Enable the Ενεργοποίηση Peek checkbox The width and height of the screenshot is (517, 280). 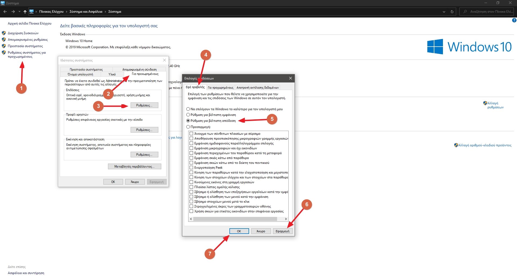pyautogui.click(x=191, y=168)
